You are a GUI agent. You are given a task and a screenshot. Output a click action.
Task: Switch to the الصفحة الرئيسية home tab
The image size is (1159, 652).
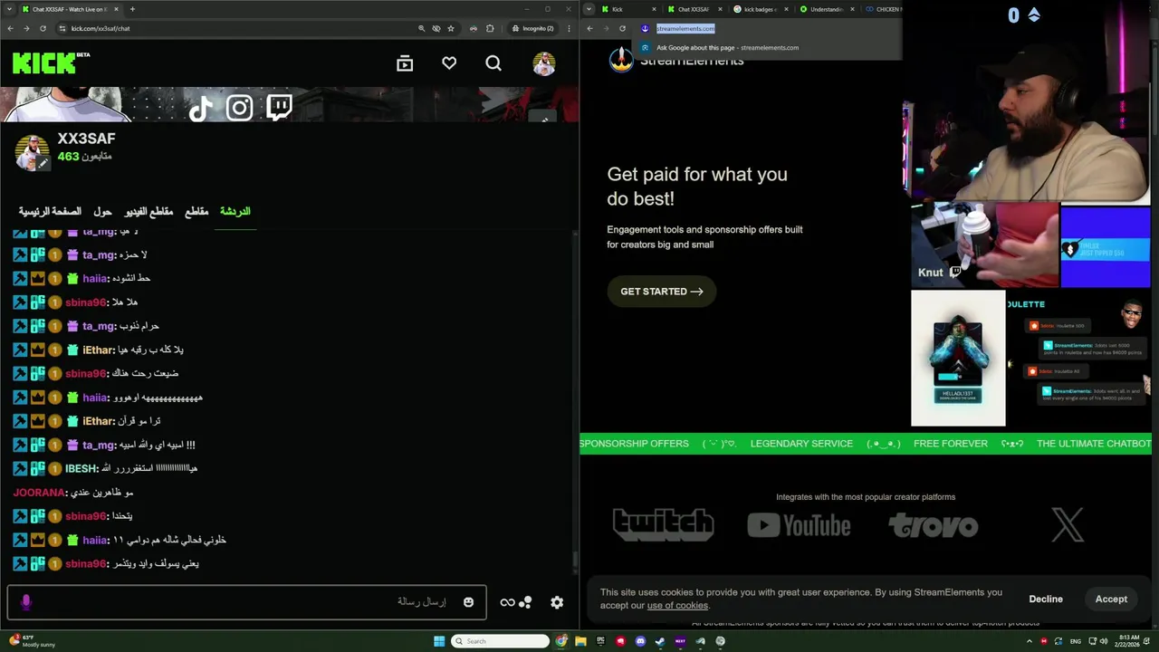[50, 211]
